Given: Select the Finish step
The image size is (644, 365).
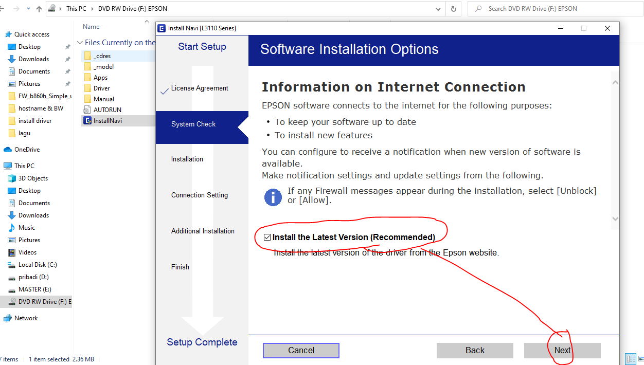Looking at the screenshot, I should click(x=180, y=267).
